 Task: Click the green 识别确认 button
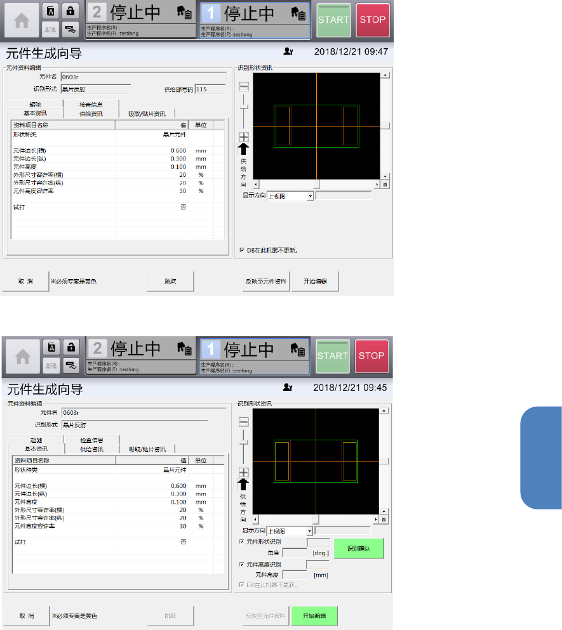pyautogui.click(x=359, y=548)
